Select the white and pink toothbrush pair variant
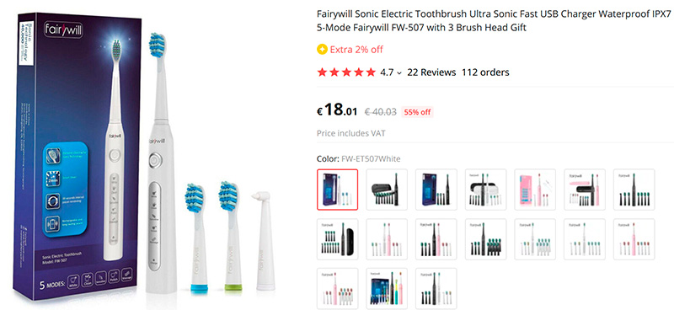Viewport: 674px width, 310px height. (x=387, y=239)
